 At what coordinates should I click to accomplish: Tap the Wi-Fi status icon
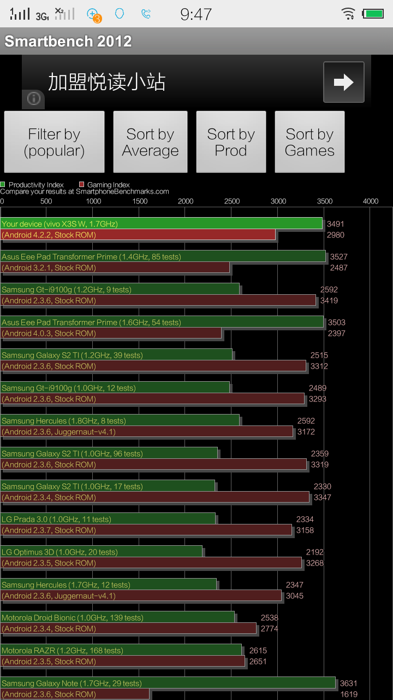[348, 14]
